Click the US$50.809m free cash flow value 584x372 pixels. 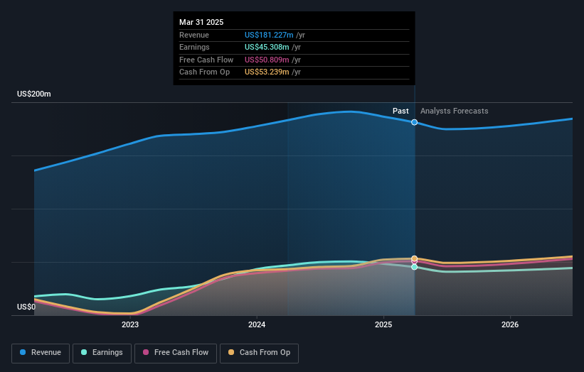point(267,60)
